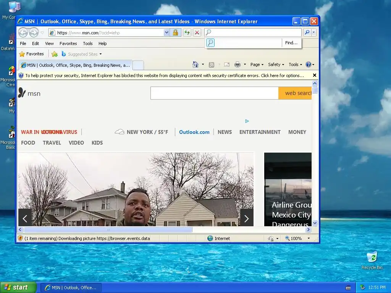391x293 pixels.
Task: Stop loading with the red X icon
Action: click(x=197, y=32)
